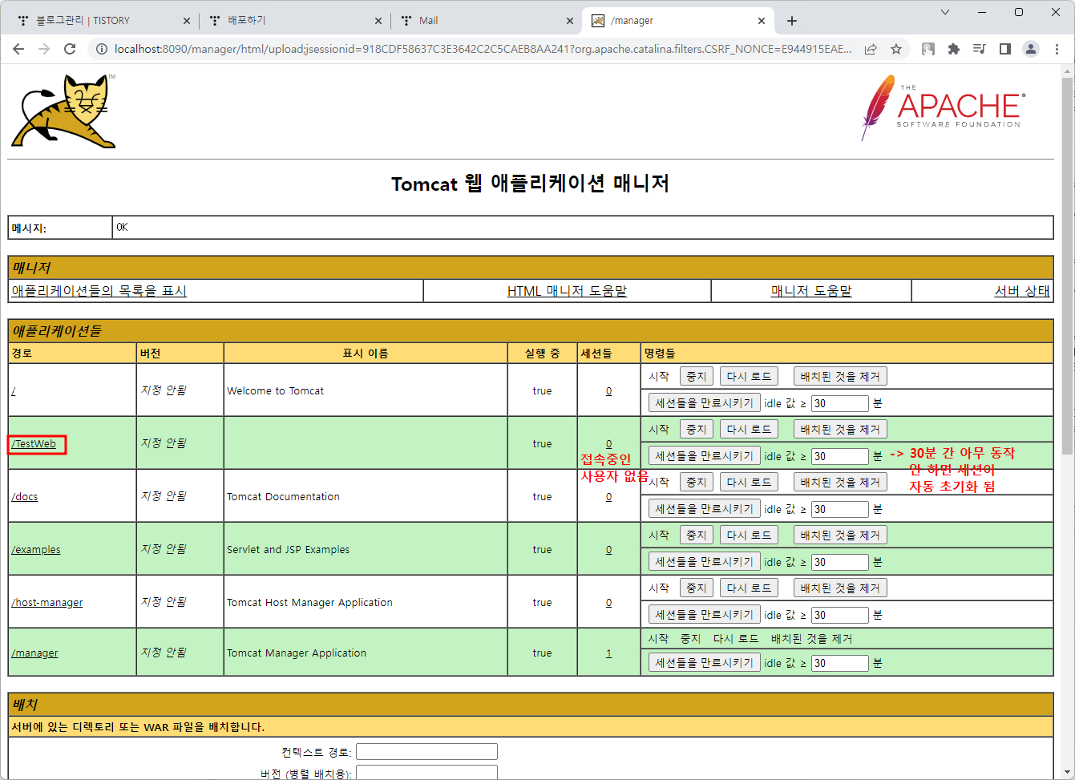Image resolution: width=1075 pixels, height=780 pixels.
Task: Expire sessions for /TestWeb
Action: (704, 455)
